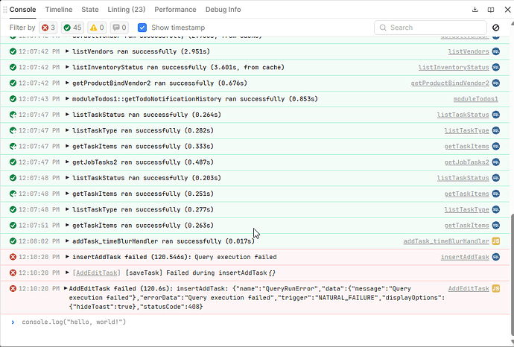Click the "getTaskItems ran successfully (0.333s)" message
This screenshot has width=514, height=347.
click(x=143, y=146)
